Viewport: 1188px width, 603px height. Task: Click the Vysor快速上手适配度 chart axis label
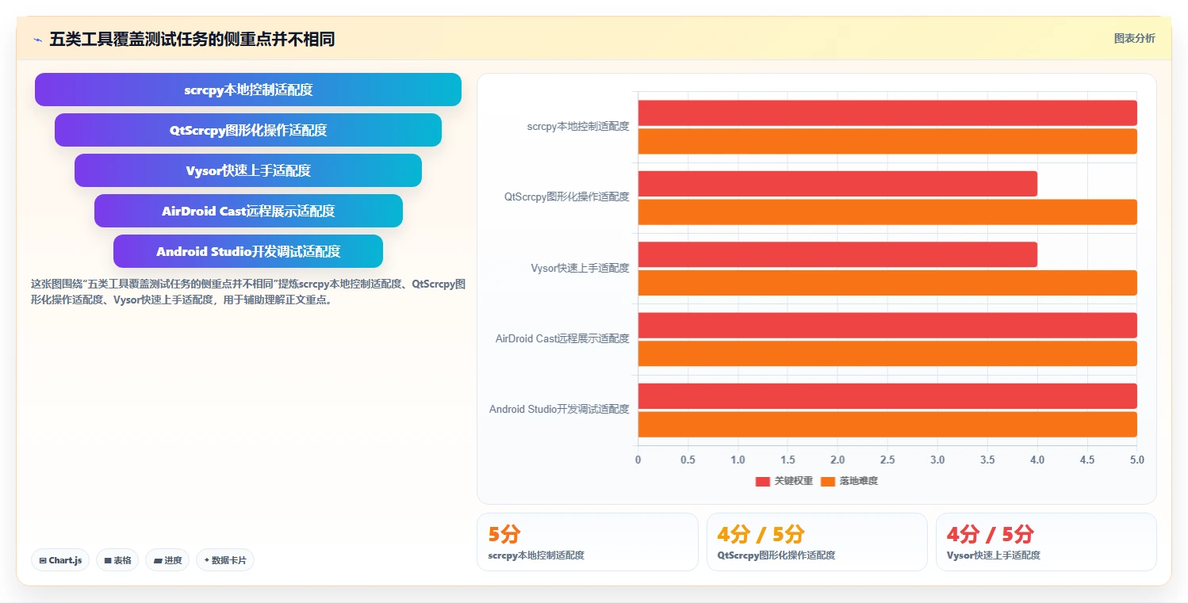coord(581,268)
